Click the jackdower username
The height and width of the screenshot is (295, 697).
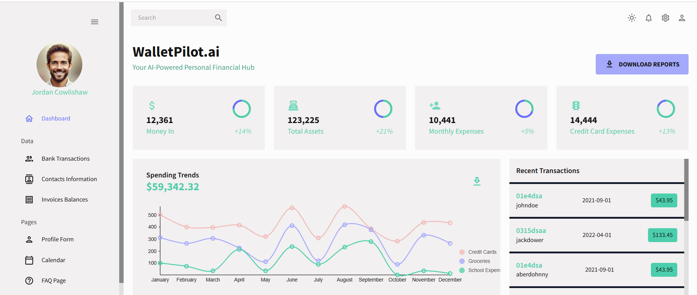(530, 240)
